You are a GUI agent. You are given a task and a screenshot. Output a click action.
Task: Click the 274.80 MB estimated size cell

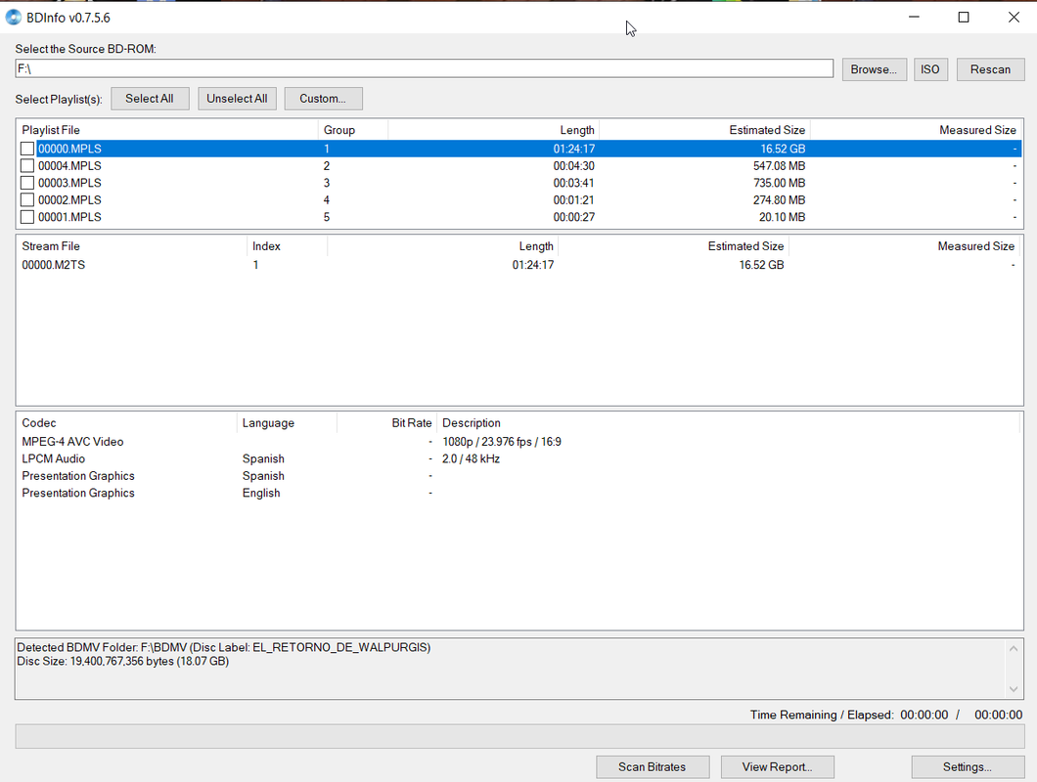coord(779,199)
